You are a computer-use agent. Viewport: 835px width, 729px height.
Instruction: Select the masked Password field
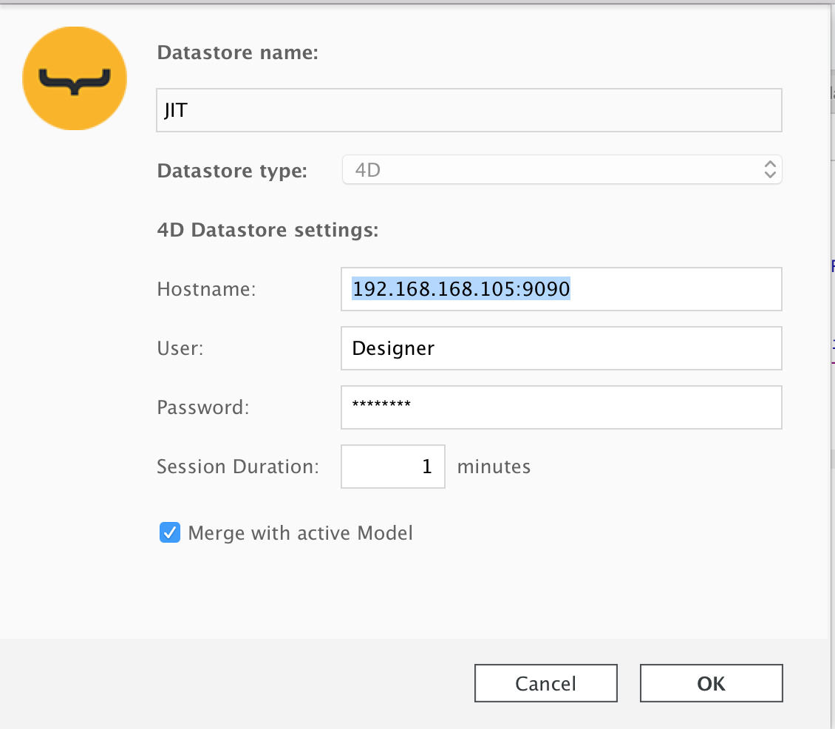[561, 407]
